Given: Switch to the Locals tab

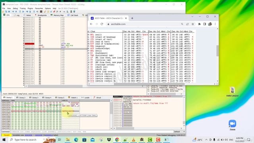Looking at the screenshot, I should (x=85, y=97).
